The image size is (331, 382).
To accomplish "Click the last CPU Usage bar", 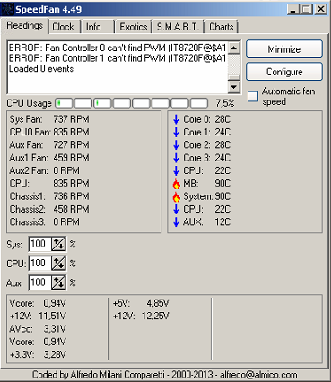I will tap(199, 103).
